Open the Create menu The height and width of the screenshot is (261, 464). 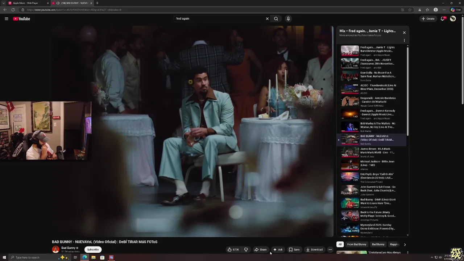(x=428, y=18)
